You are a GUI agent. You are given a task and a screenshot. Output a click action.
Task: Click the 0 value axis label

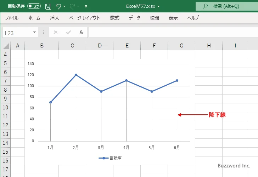pyautogui.click(x=33, y=141)
